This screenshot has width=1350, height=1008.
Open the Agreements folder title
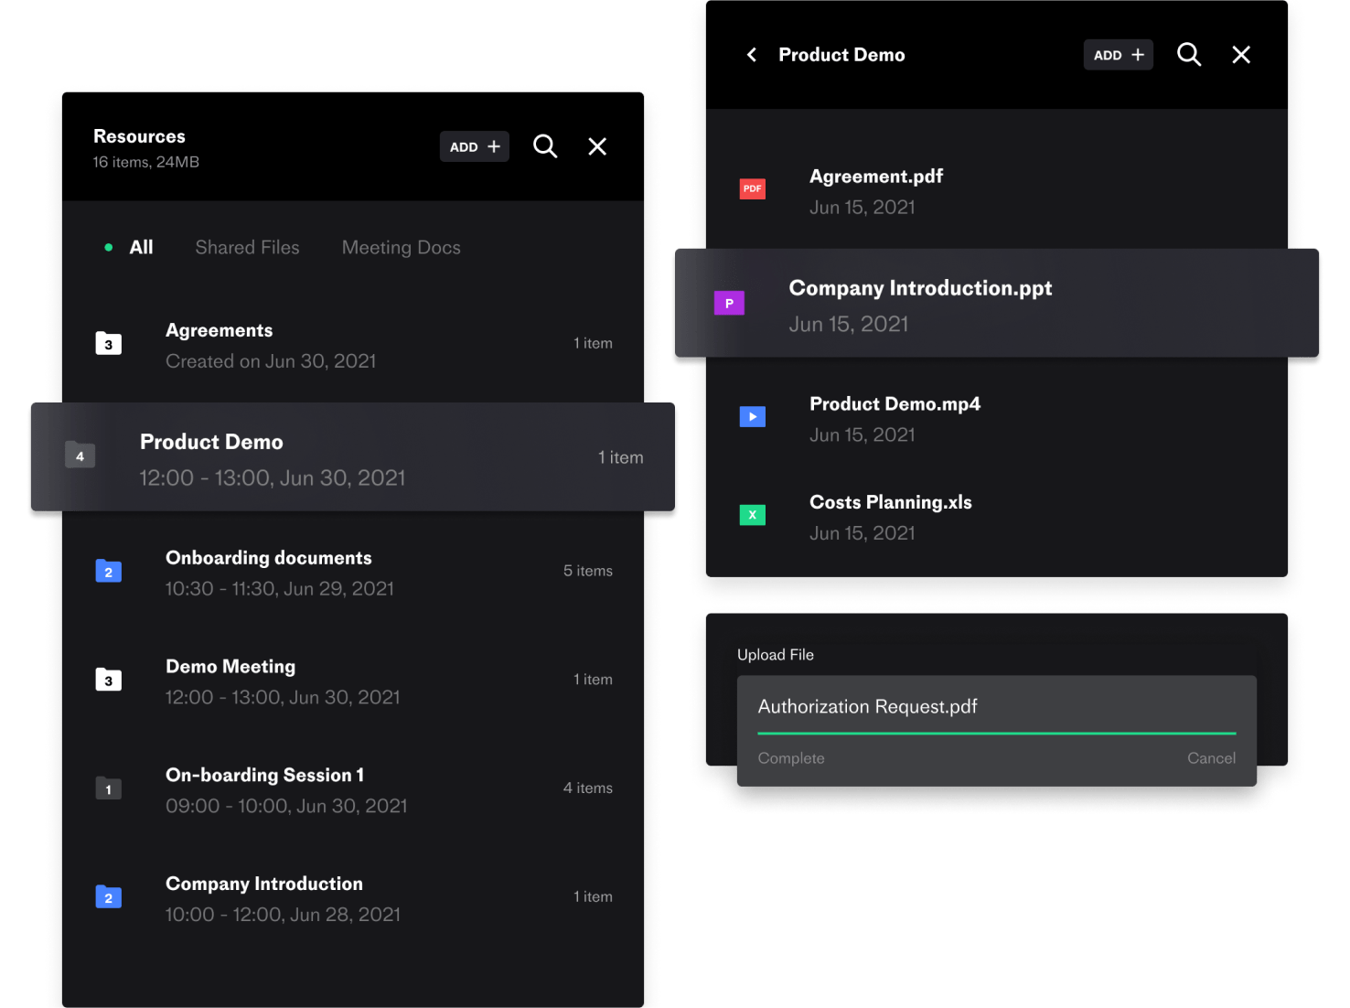(220, 330)
